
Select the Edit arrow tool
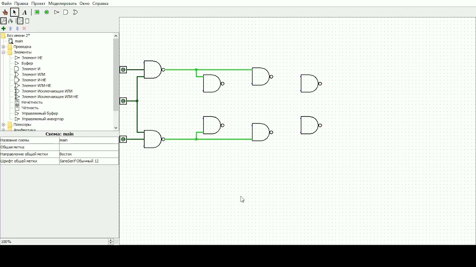(x=15, y=12)
